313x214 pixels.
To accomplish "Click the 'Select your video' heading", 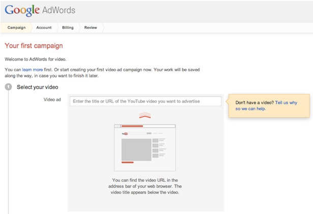I will pyautogui.click(x=38, y=87).
